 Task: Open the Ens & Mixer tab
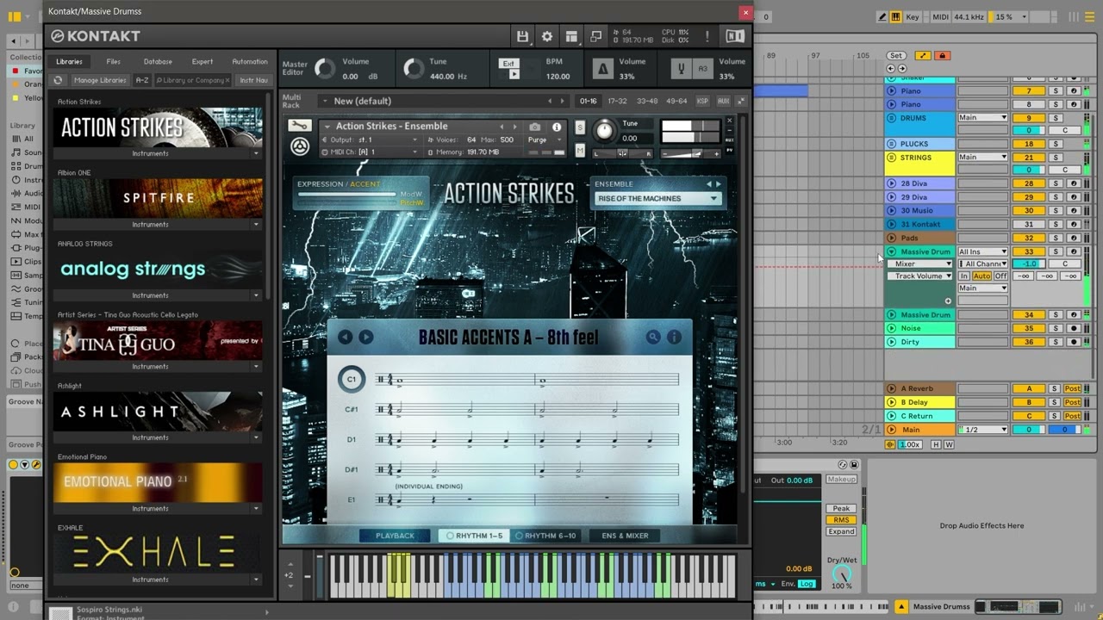625,536
